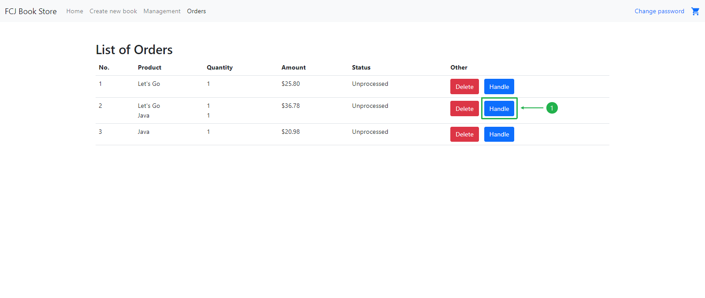
Task: Click Unprocessed status of order 3
Action: coord(370,132)
